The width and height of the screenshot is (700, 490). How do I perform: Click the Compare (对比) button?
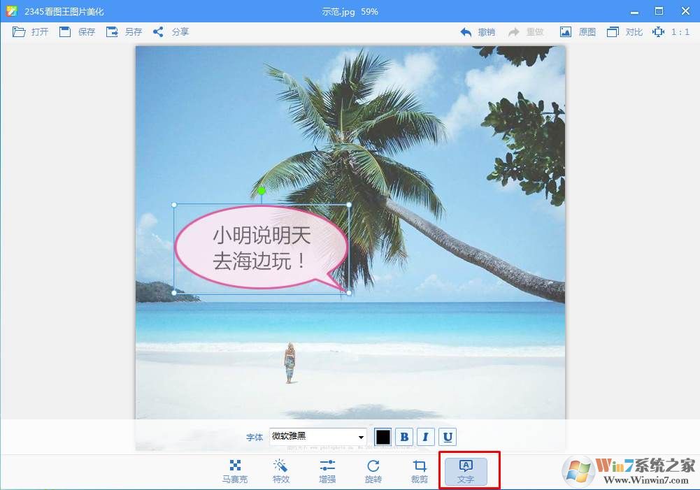(624, 32)
